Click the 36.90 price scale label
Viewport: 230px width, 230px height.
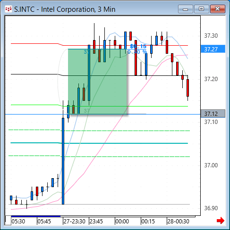(x=211, y=208)
